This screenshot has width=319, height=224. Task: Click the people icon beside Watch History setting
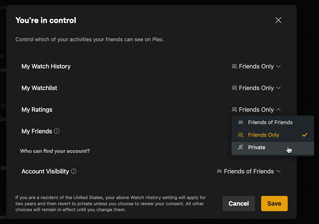point(234,66)
